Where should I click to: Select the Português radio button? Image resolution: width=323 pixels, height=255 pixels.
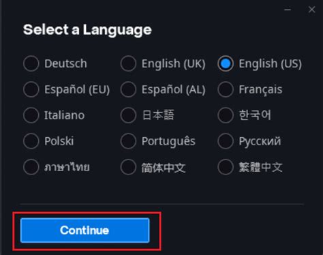coord(128,141)
